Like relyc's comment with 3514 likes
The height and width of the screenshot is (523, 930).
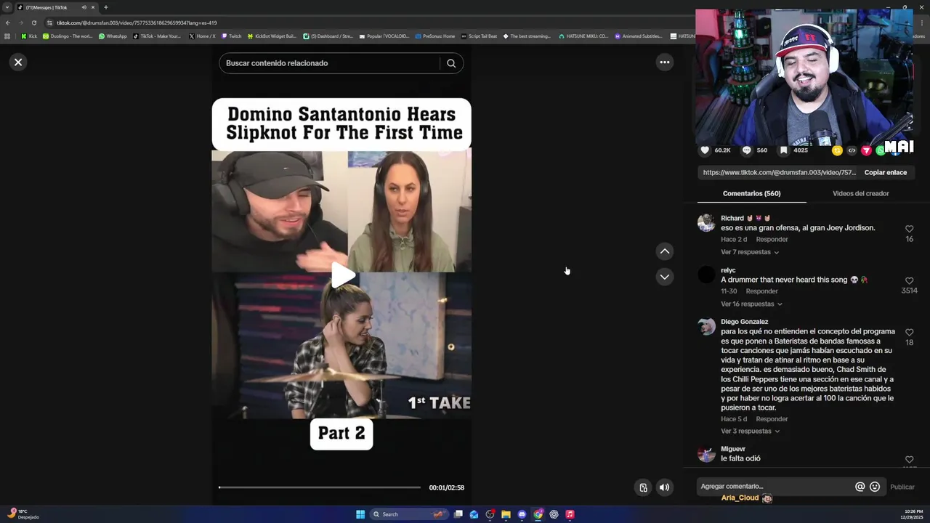909,281
